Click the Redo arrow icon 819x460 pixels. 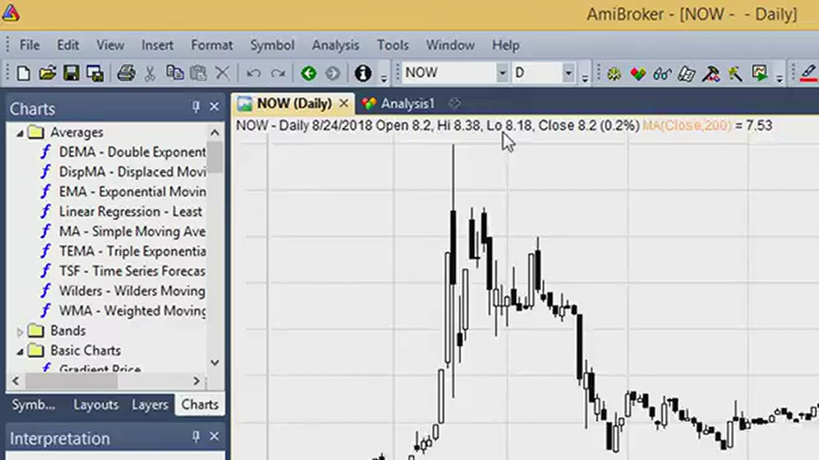[278, 73]
